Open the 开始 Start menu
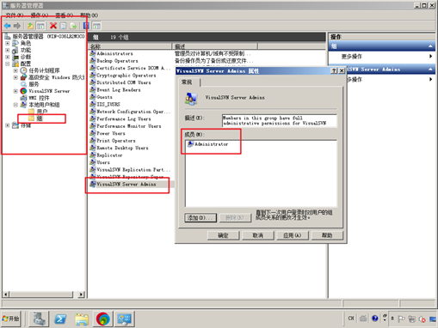Screen dimensions: 438x328 (x=10, y=319)
